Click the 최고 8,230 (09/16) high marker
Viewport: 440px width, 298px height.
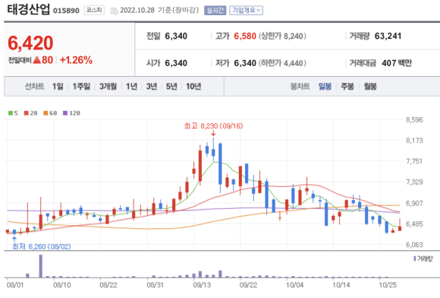pos(213,125)
